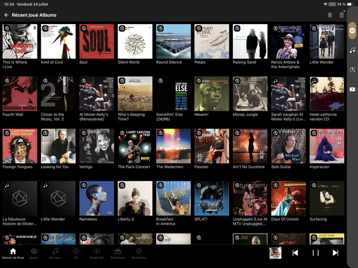Viewport: 358px width, 268px height.
Task: Open La fabuleuse histoire de Mister album
Action: pyautogui.click(x=20, y=198)
